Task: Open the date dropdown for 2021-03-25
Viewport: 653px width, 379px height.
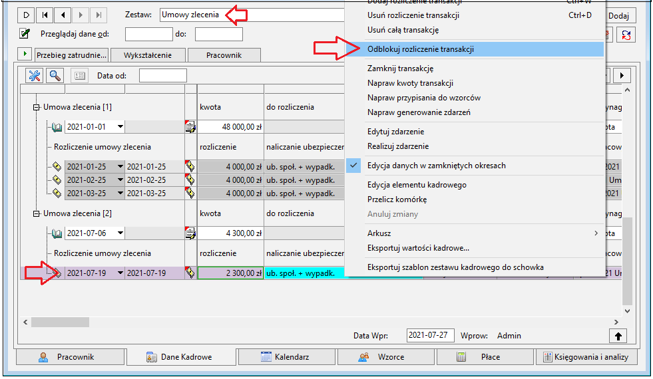Action: 120,193
